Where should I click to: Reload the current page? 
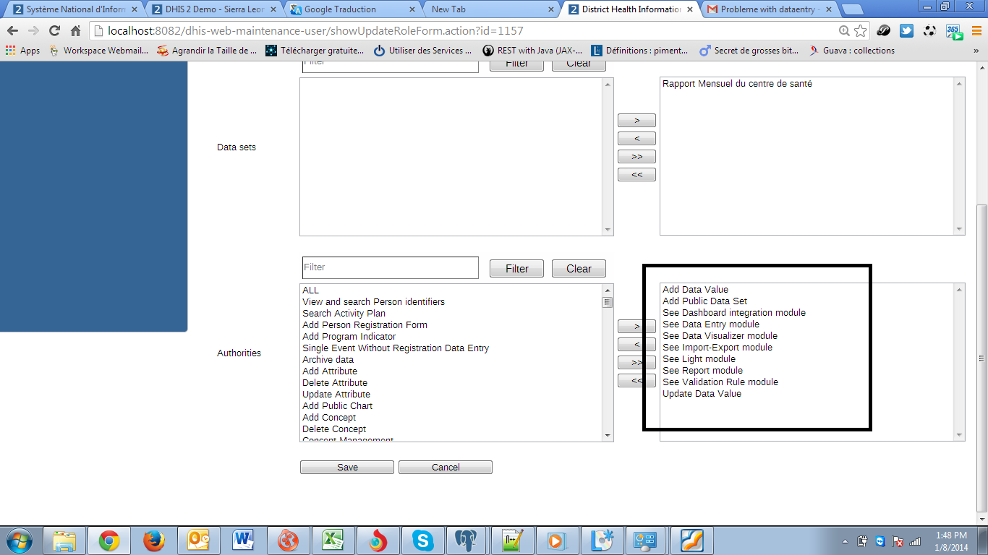[x=54, y=31]
